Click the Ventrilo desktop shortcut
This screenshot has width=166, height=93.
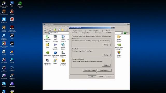tap(4, 52)
